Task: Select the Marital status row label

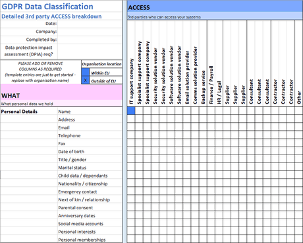Action: pyautogui.click(x=72, y=168)
